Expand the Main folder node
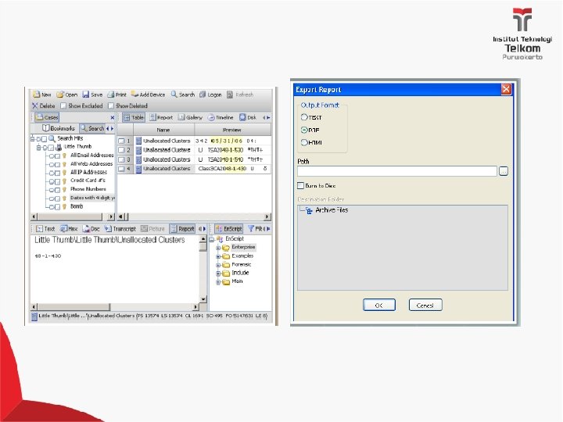 click(x=218, y=282)
